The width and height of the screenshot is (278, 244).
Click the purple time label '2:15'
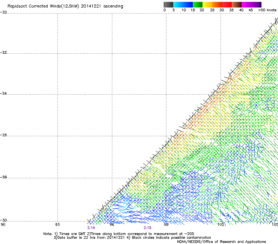147,228
